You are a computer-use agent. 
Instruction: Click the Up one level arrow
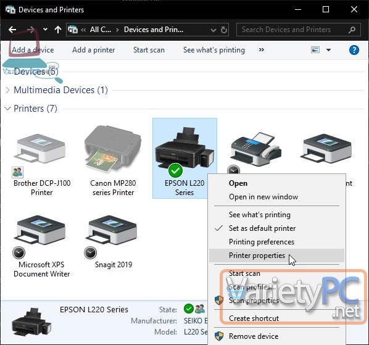coord(58,30)
